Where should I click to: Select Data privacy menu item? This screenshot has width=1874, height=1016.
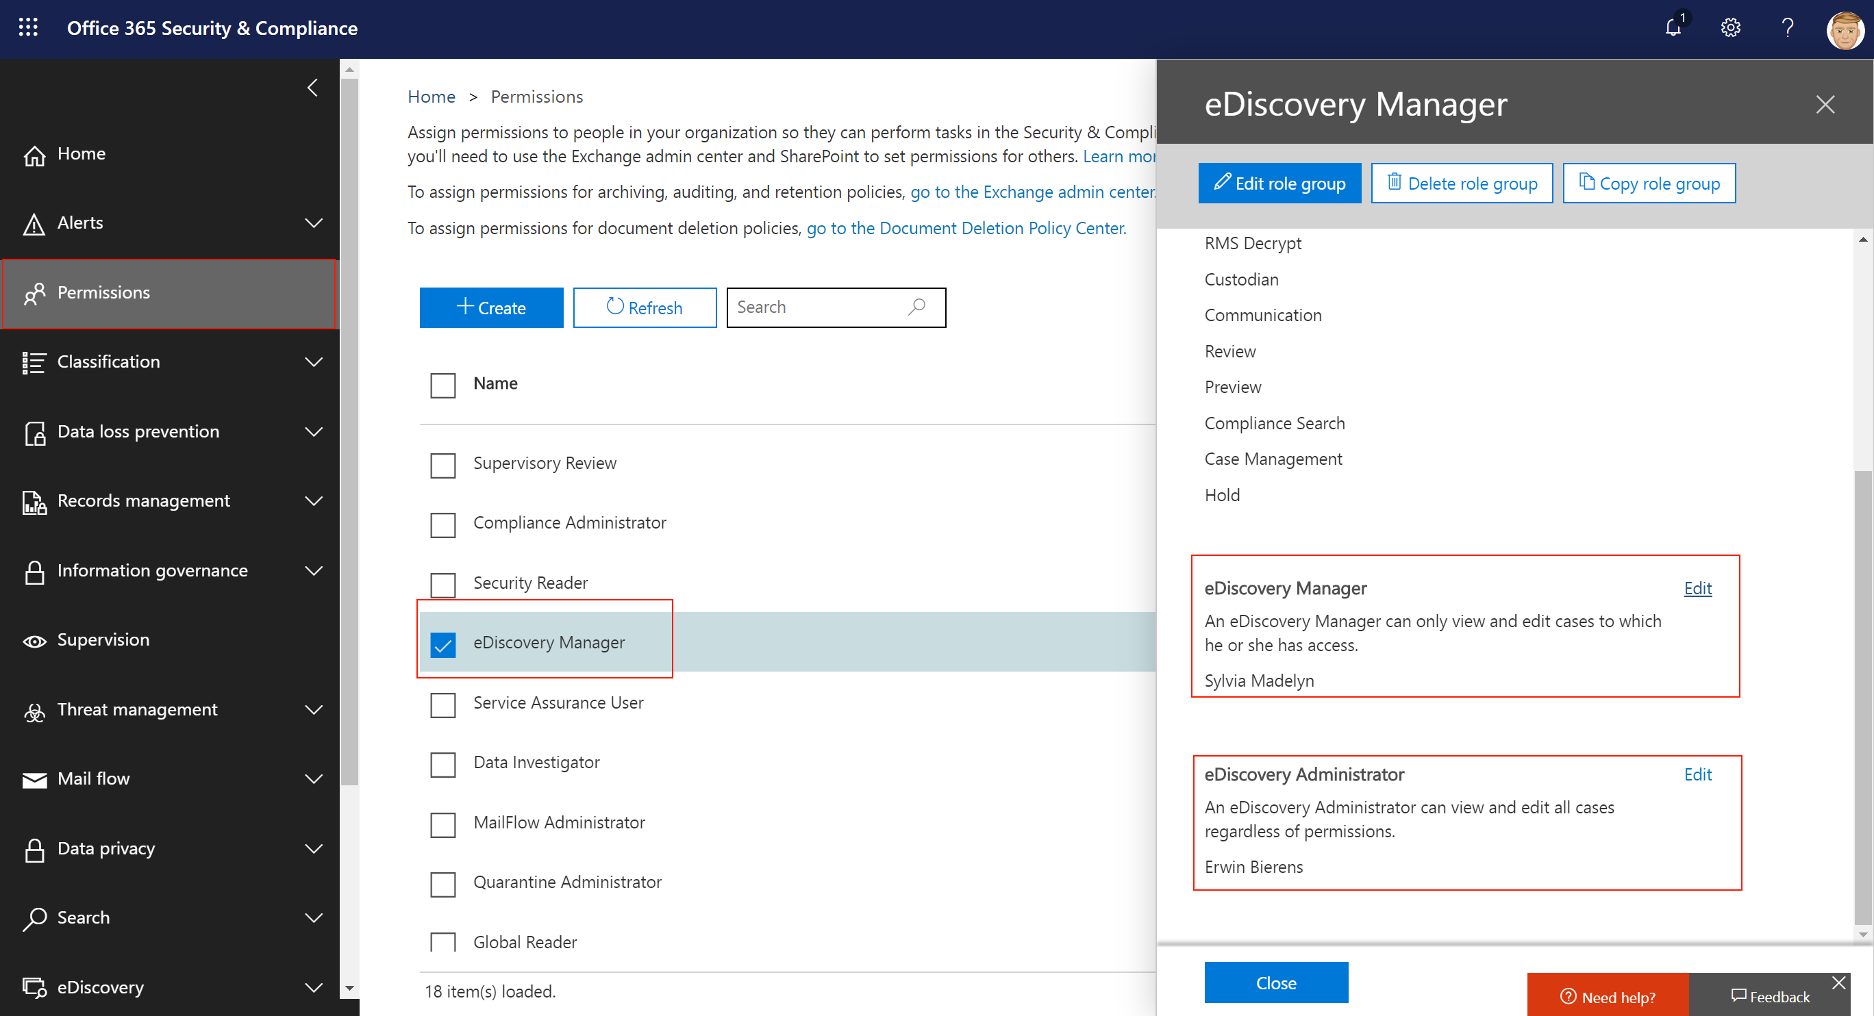click(106, 848)
